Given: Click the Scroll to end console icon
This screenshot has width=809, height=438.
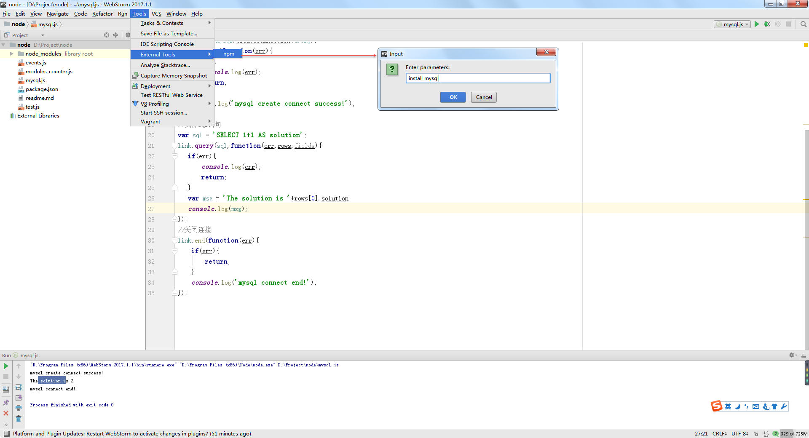Looking at the screenshot, I should tap(19, 398).
